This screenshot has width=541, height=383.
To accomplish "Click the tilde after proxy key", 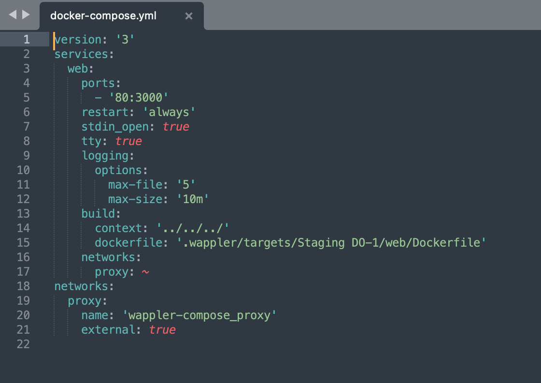I will pos(145,272).
